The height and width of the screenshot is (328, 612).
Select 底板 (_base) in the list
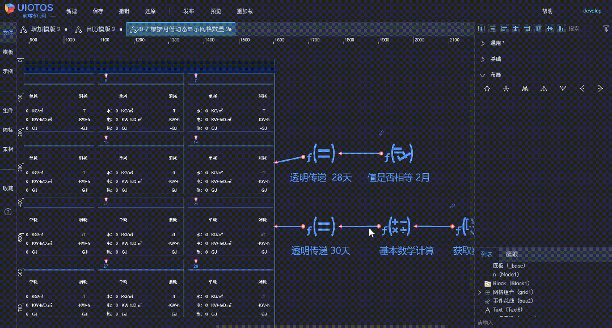point(509,266)
